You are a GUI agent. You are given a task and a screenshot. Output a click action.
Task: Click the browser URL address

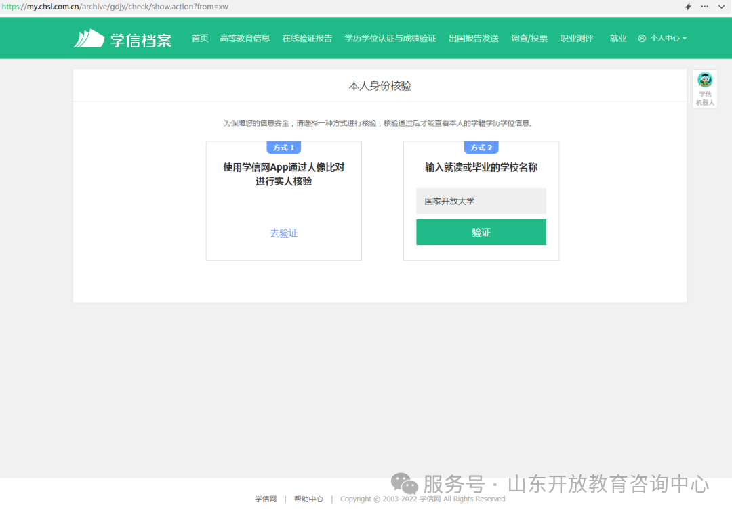click(115, 7)
